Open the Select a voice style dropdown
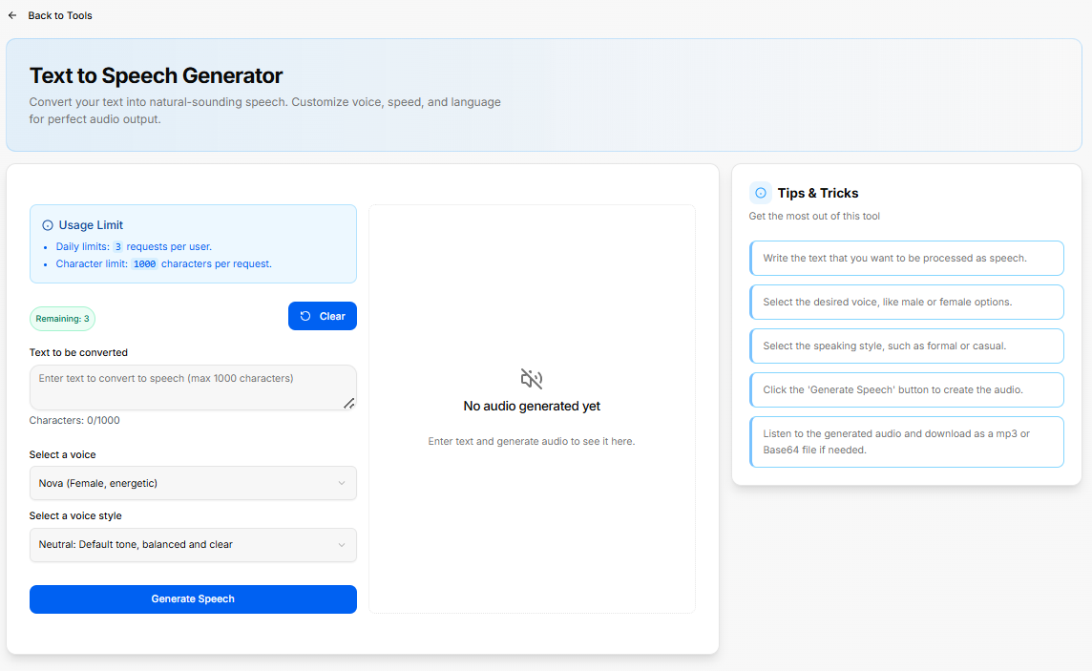The width and height of the screenshot is (1092, 671). (x=193, y=545)
